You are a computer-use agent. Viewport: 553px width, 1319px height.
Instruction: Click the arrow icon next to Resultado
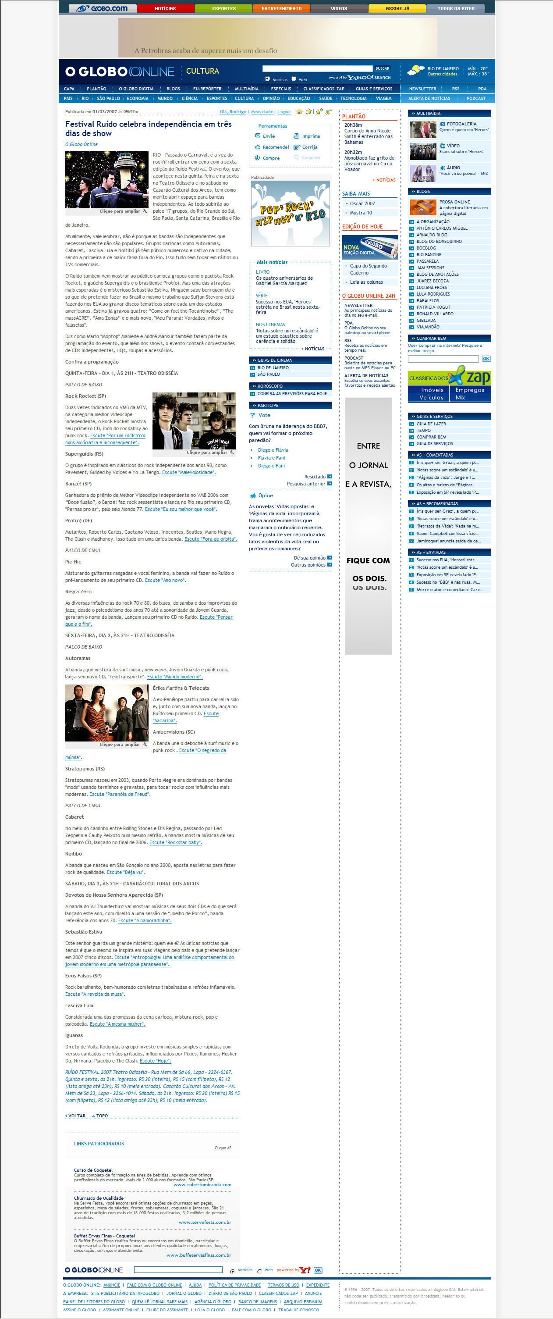point(330,476)
